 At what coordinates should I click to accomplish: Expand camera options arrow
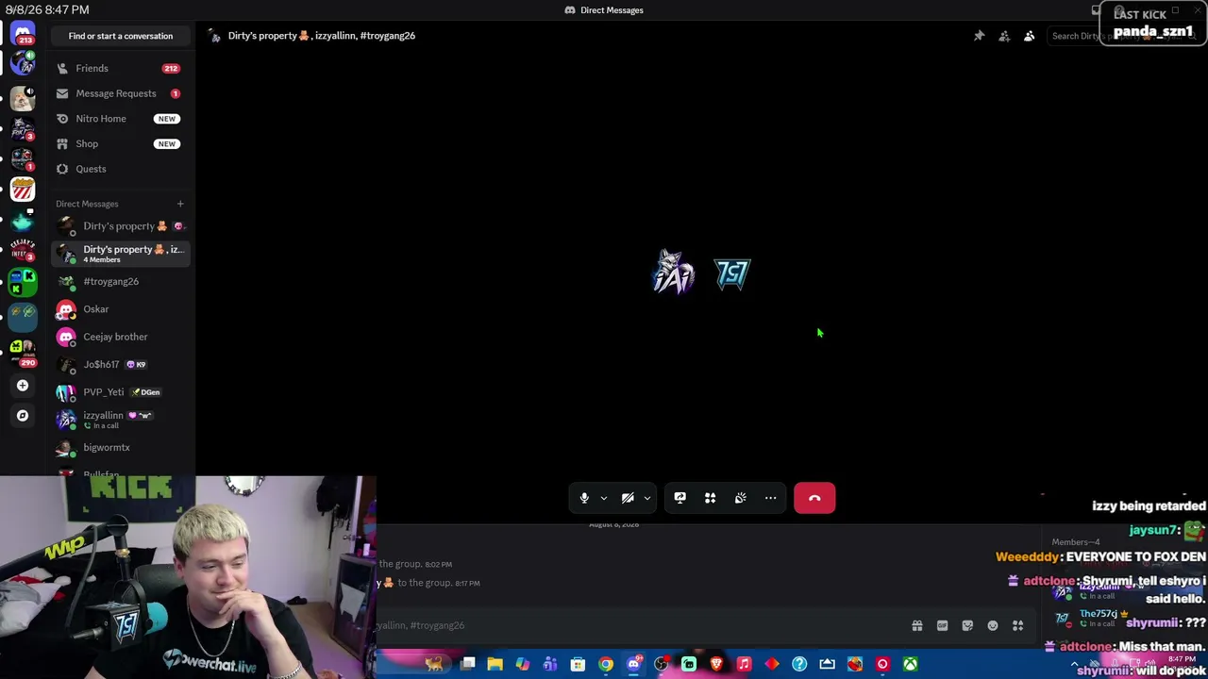647,498
